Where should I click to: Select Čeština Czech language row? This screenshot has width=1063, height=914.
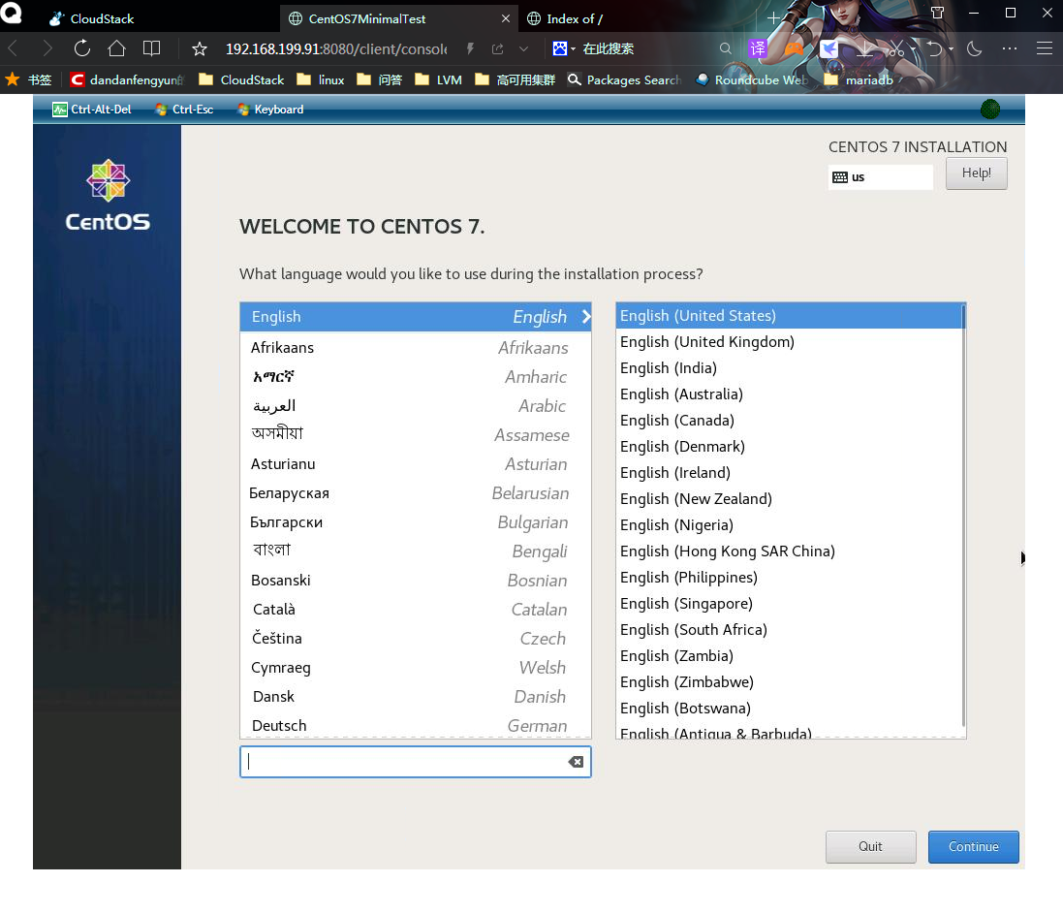[x=415, y=639]
